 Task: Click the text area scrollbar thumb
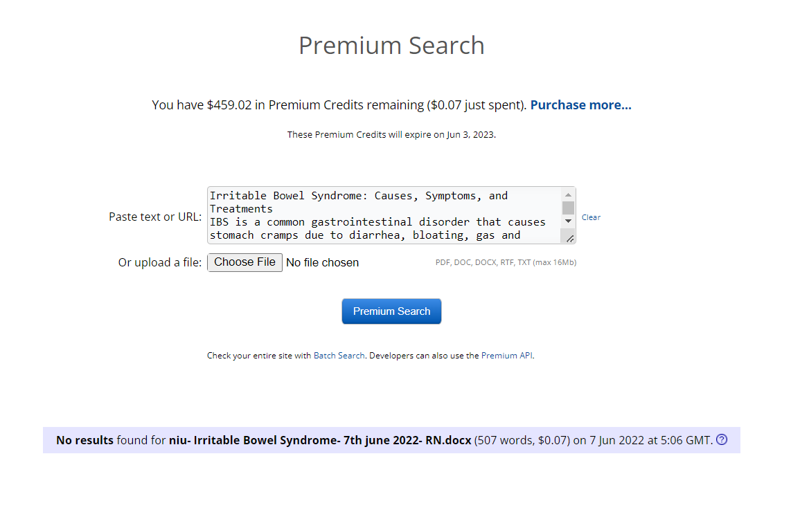click(568, 208)
